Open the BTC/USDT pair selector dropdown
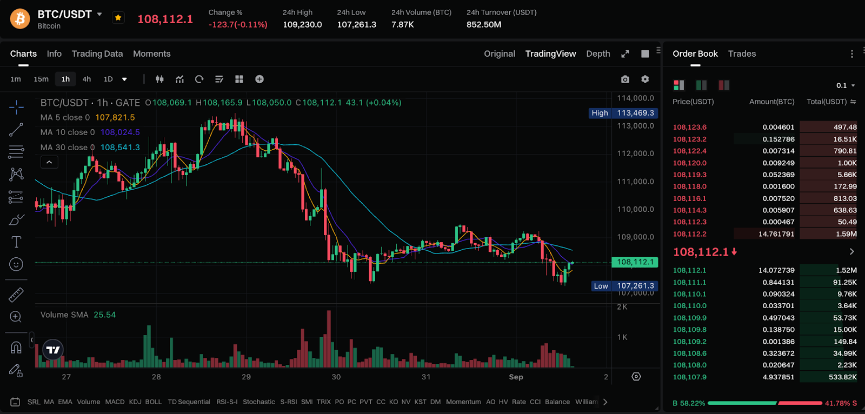 coord(99,15)
